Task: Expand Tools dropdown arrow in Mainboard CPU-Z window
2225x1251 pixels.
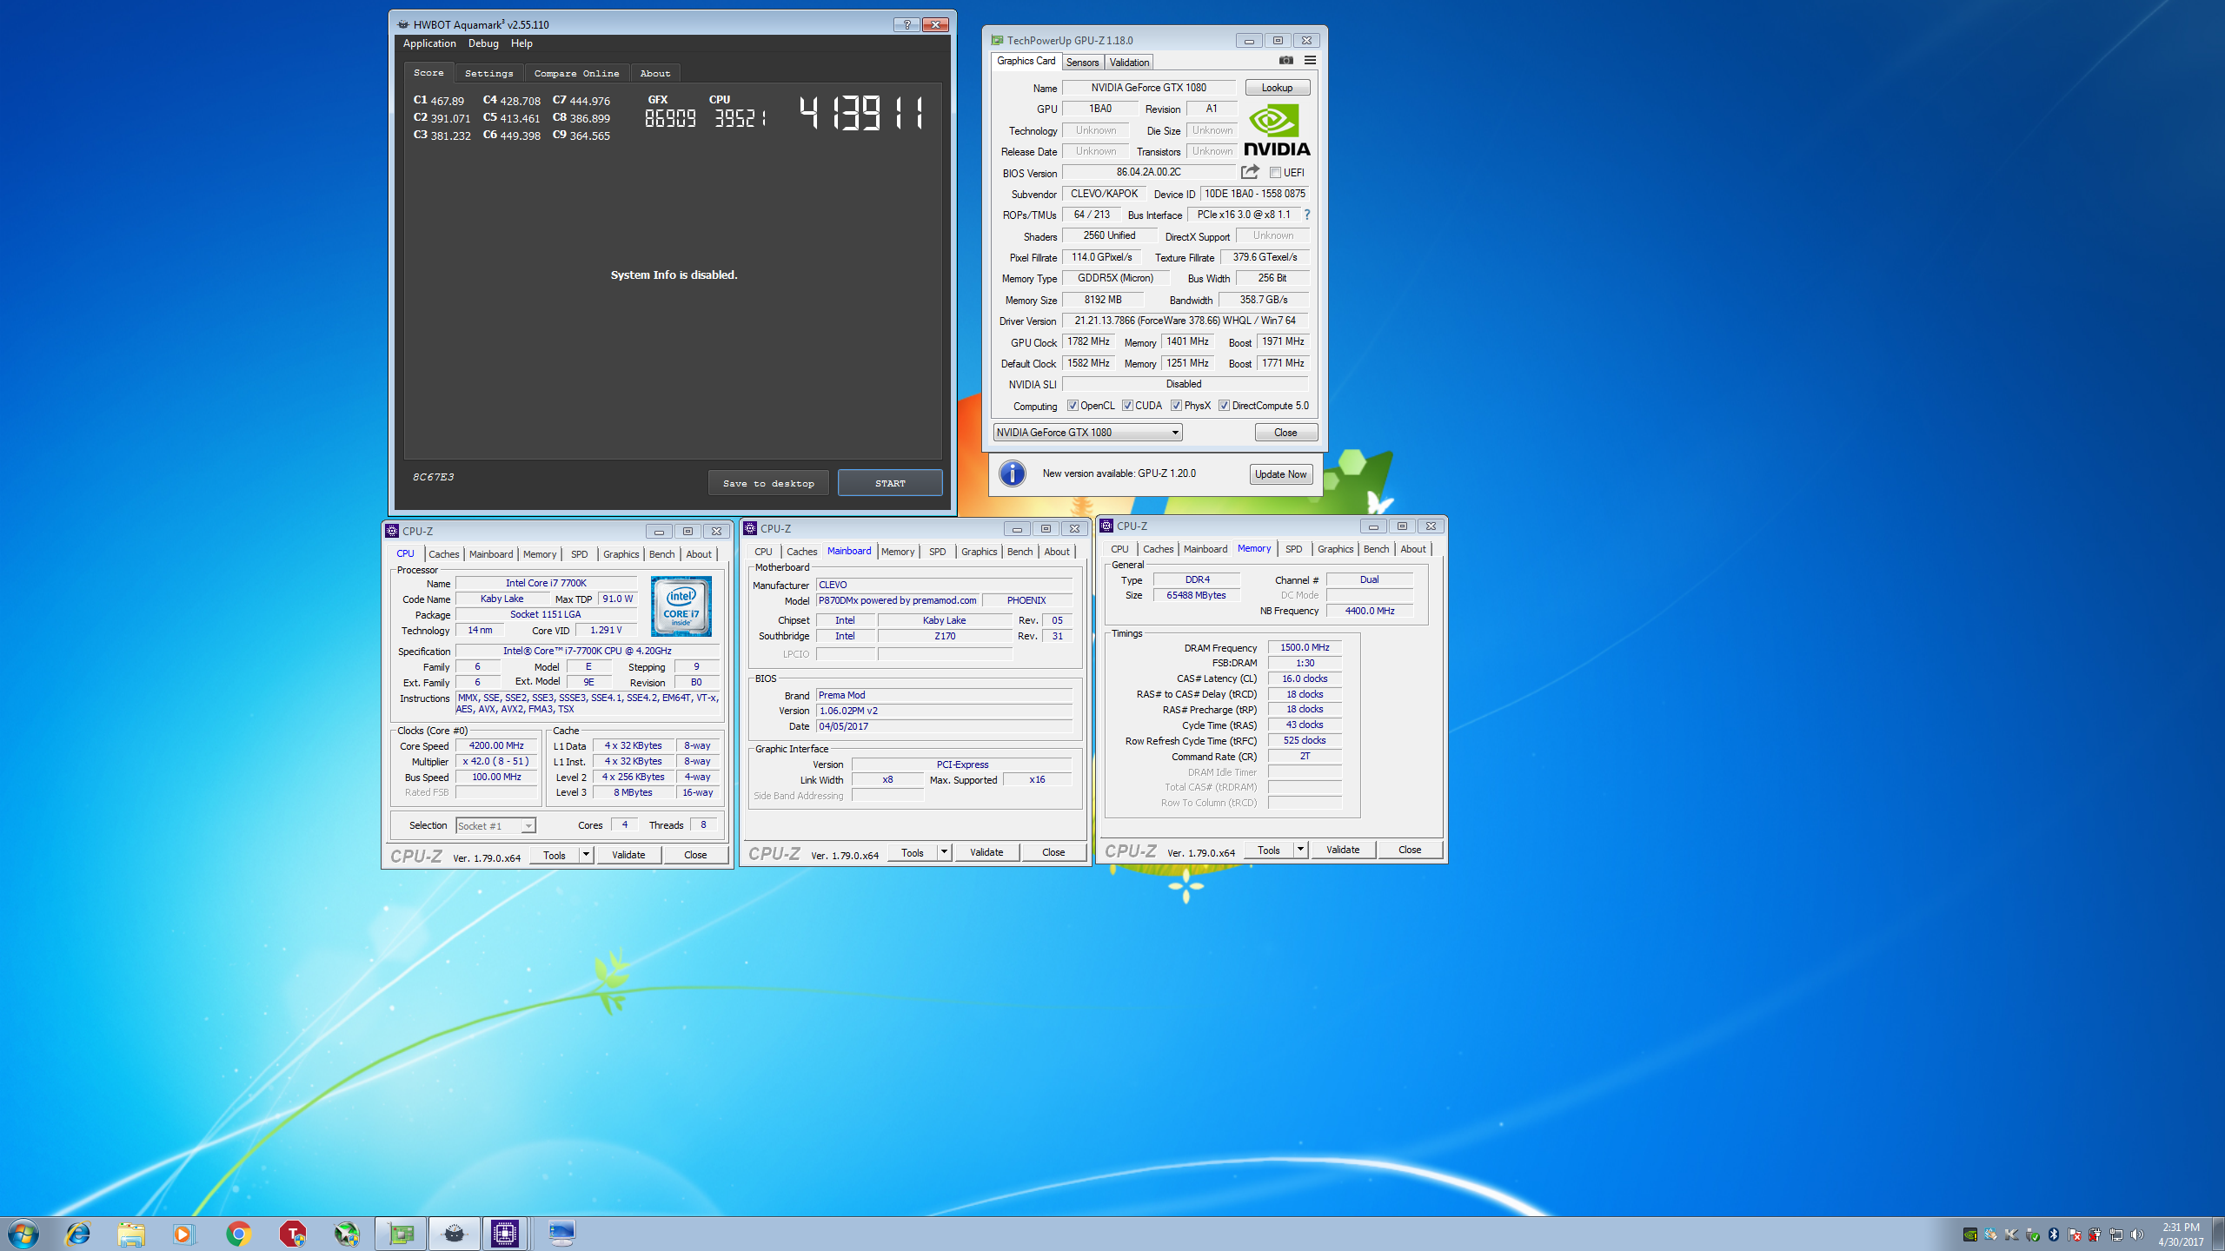Action: pyautogui.click(x=944, y=852)
